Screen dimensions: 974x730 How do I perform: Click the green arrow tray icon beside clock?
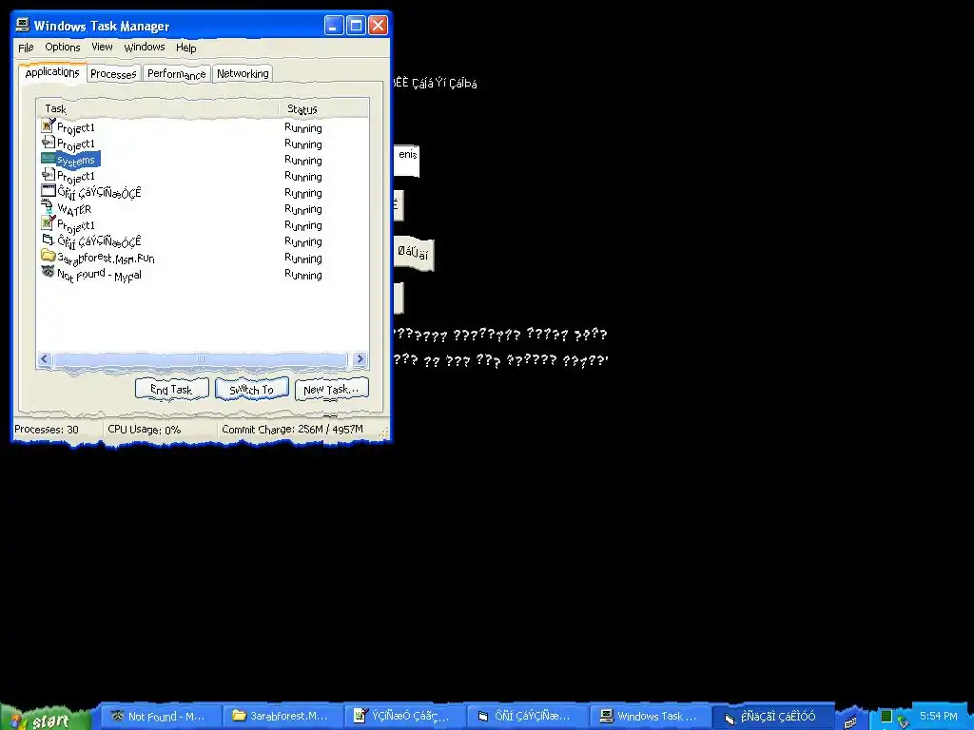tap(904, 720)
